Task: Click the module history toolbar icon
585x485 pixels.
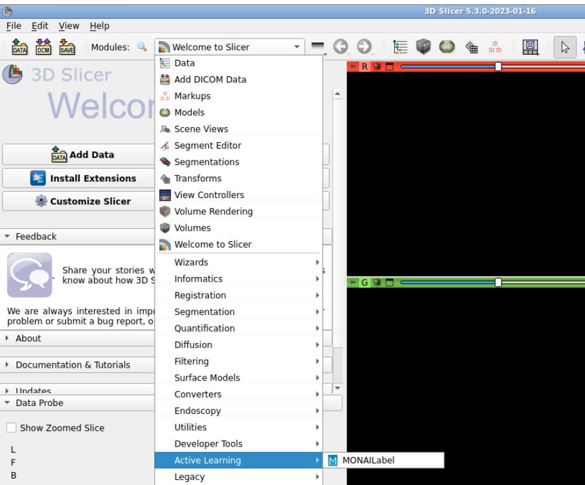Action: (400, 46)
